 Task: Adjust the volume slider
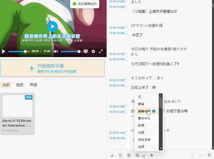70,51
